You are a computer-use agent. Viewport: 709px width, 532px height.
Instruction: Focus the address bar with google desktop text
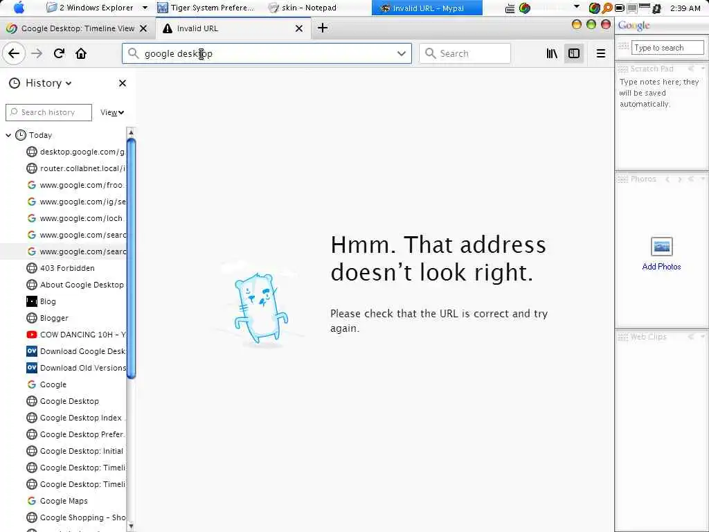[267, 53]
